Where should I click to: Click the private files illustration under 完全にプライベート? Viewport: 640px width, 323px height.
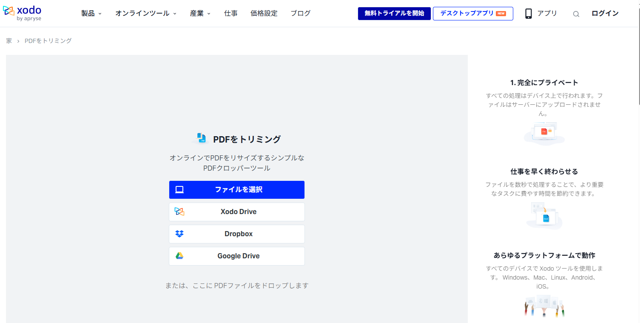(544, 133)
